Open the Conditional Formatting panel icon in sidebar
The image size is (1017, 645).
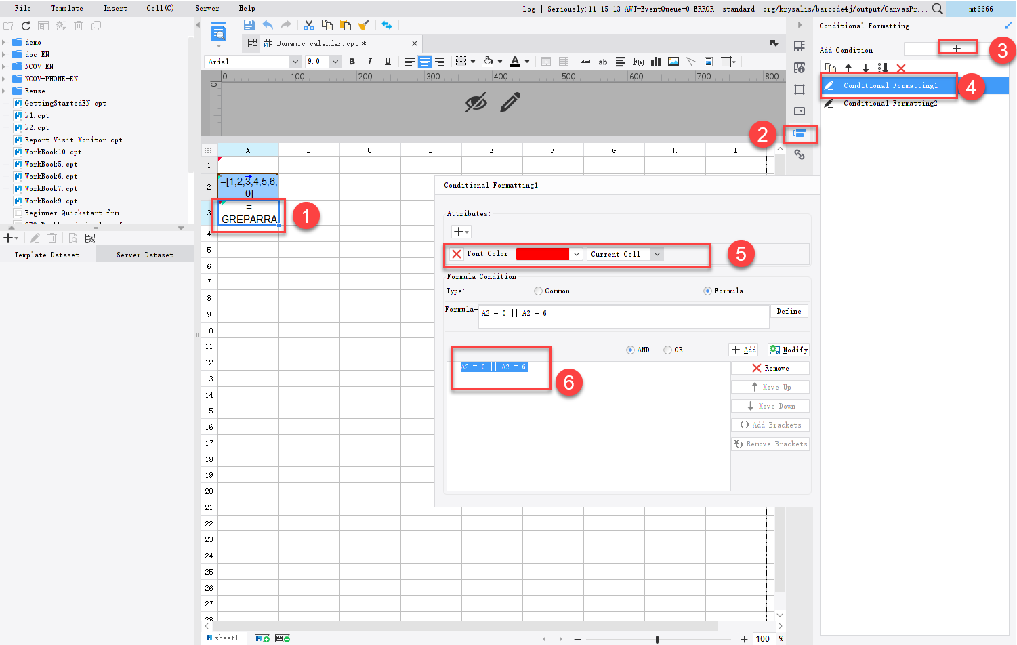click(800, 133)
